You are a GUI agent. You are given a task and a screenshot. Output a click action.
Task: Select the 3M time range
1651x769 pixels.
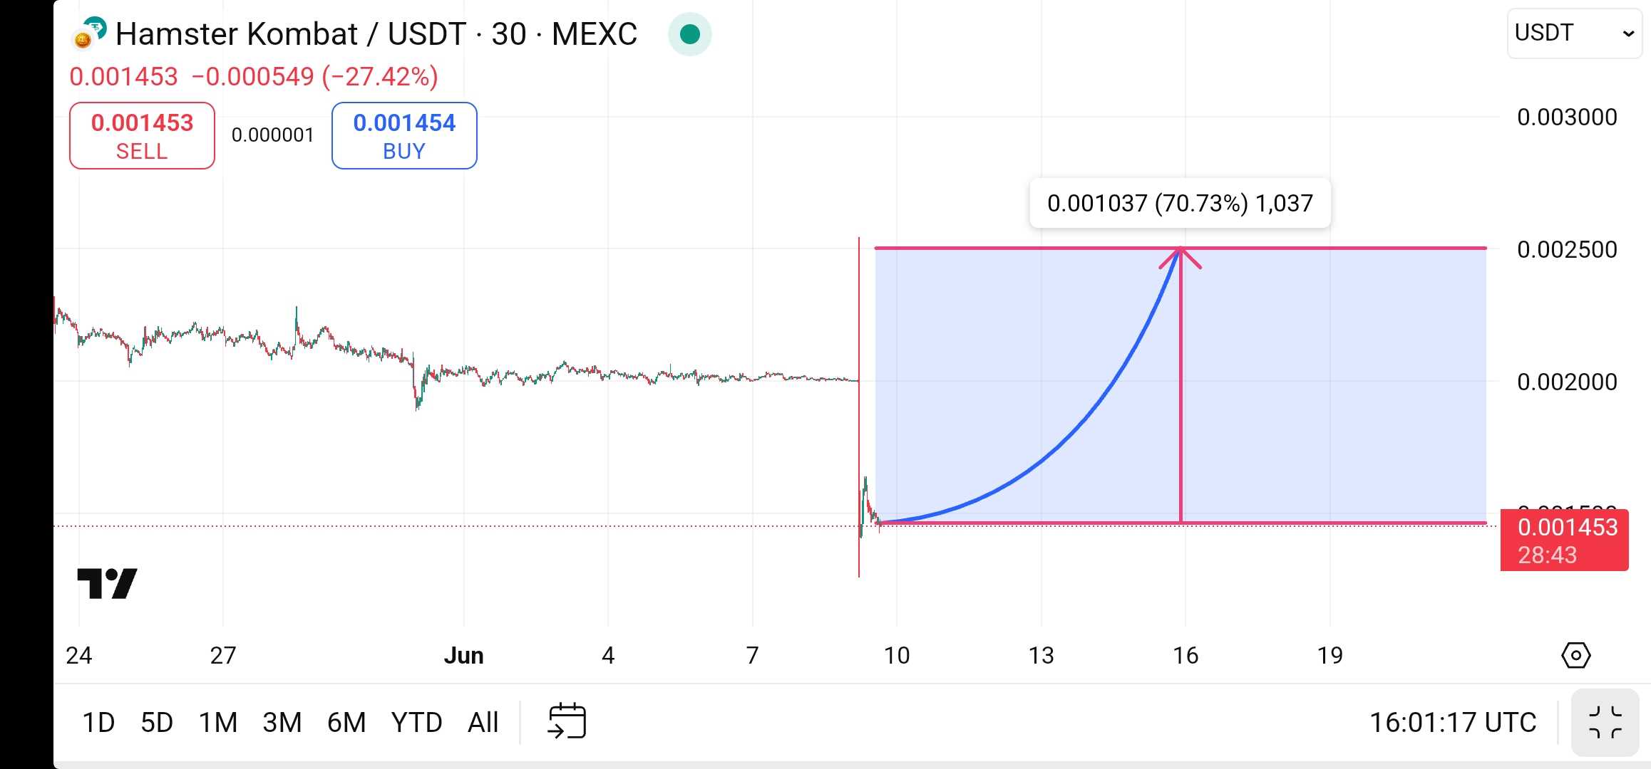click(x=282, y=722)
